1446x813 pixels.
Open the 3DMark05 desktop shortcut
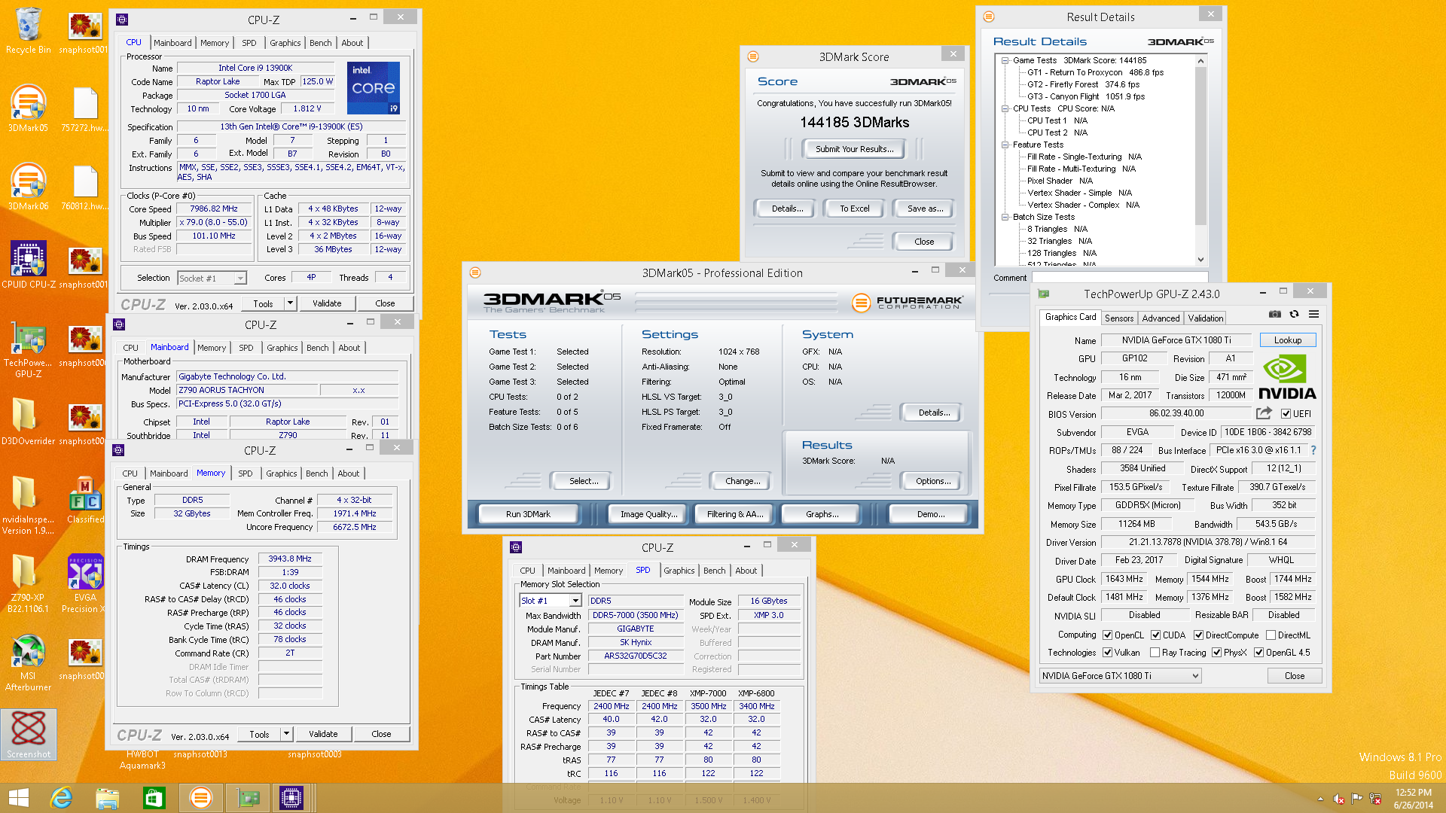[x=29, y=109]
